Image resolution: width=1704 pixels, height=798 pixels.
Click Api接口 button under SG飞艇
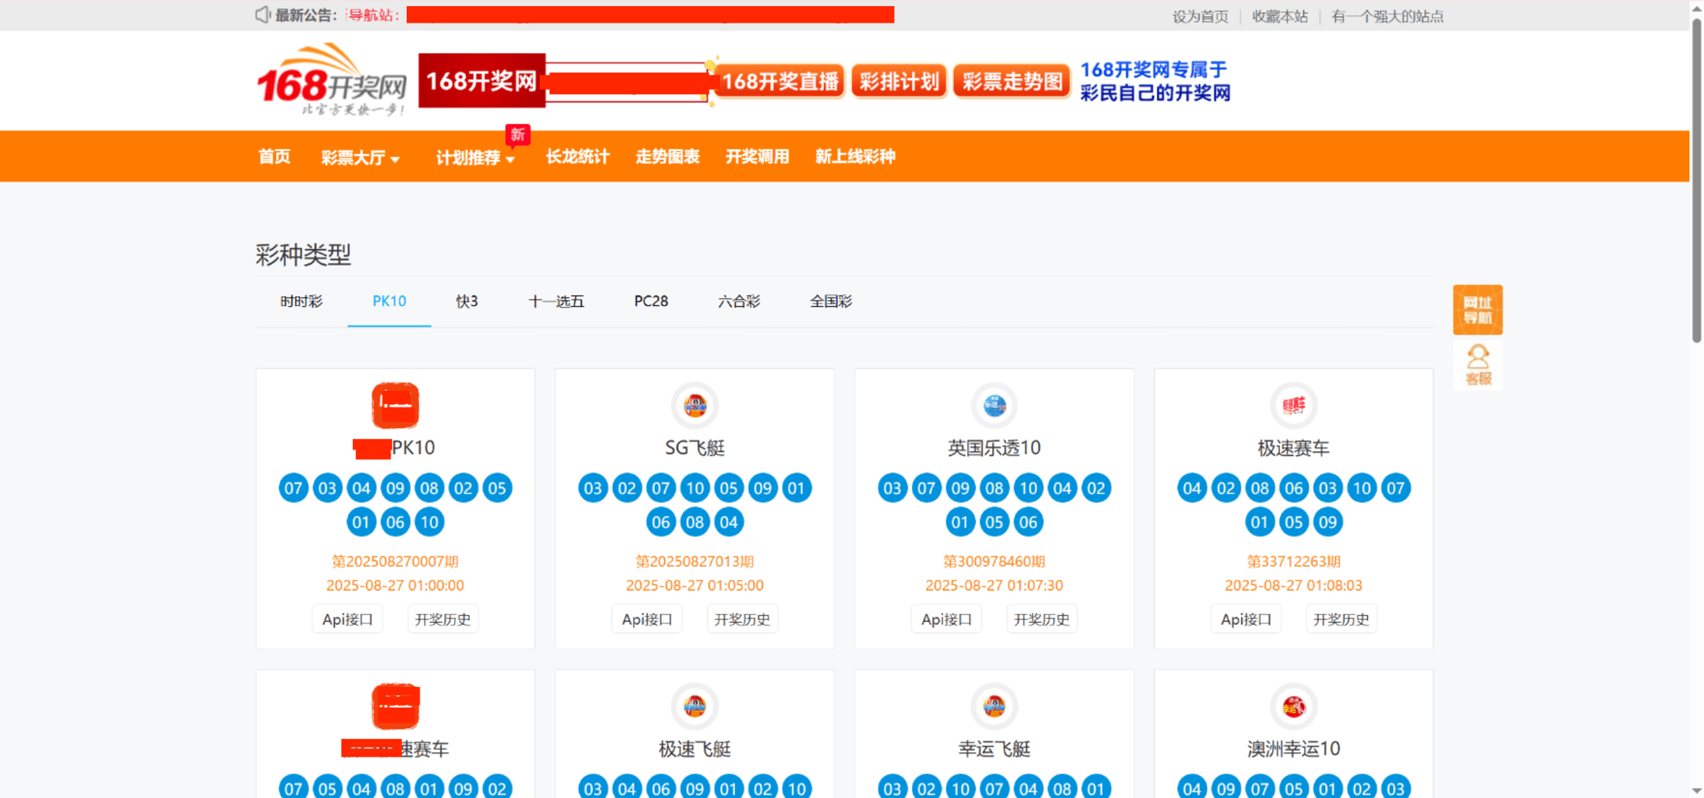[646, 620]
